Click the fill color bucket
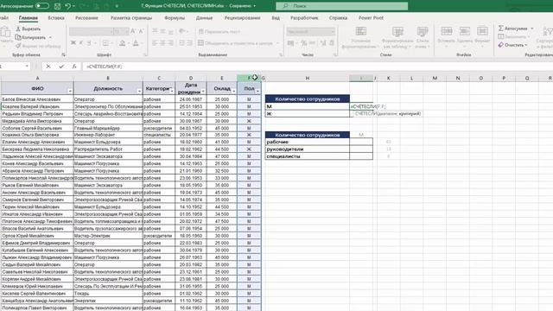Viewport: 553px width, 311px height. [x=122, y=43]
